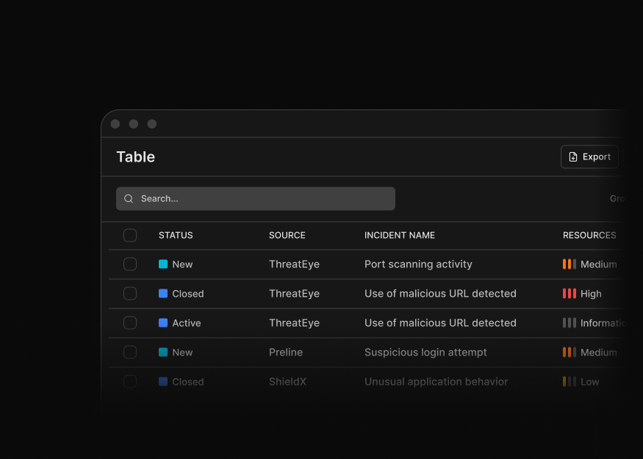Viewport: 643px width, 459px height.
Task: Sort by the STATUS column header
Action: click(176, 235)
